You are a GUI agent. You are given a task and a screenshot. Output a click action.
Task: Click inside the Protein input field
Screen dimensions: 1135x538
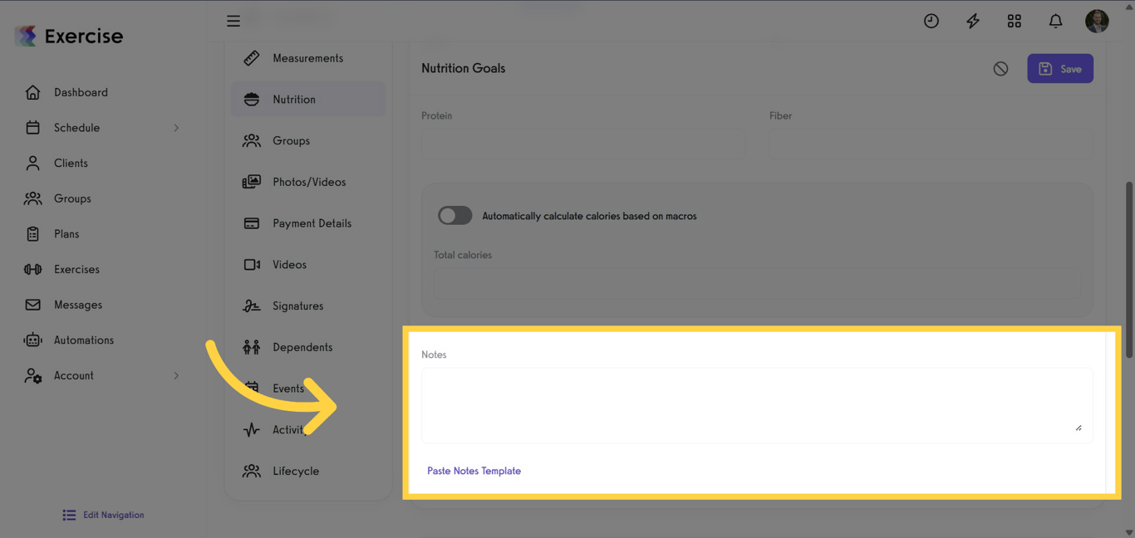click(582, 144)
